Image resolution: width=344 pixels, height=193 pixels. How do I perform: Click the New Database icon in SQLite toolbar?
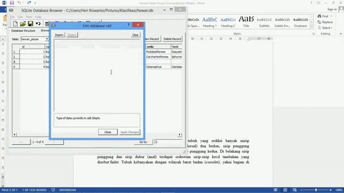pyautogui.click(x=15, y=24)
